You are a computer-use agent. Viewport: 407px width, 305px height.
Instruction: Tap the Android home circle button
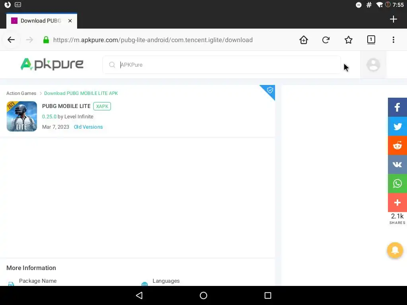[x=203, y=295]
